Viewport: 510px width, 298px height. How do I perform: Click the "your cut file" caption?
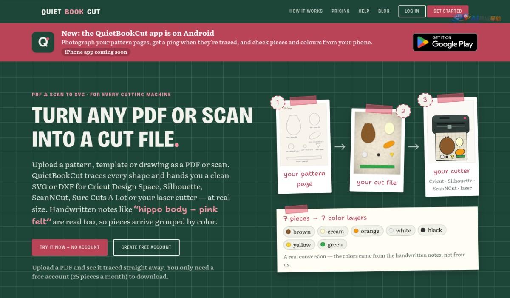(377, 182)
